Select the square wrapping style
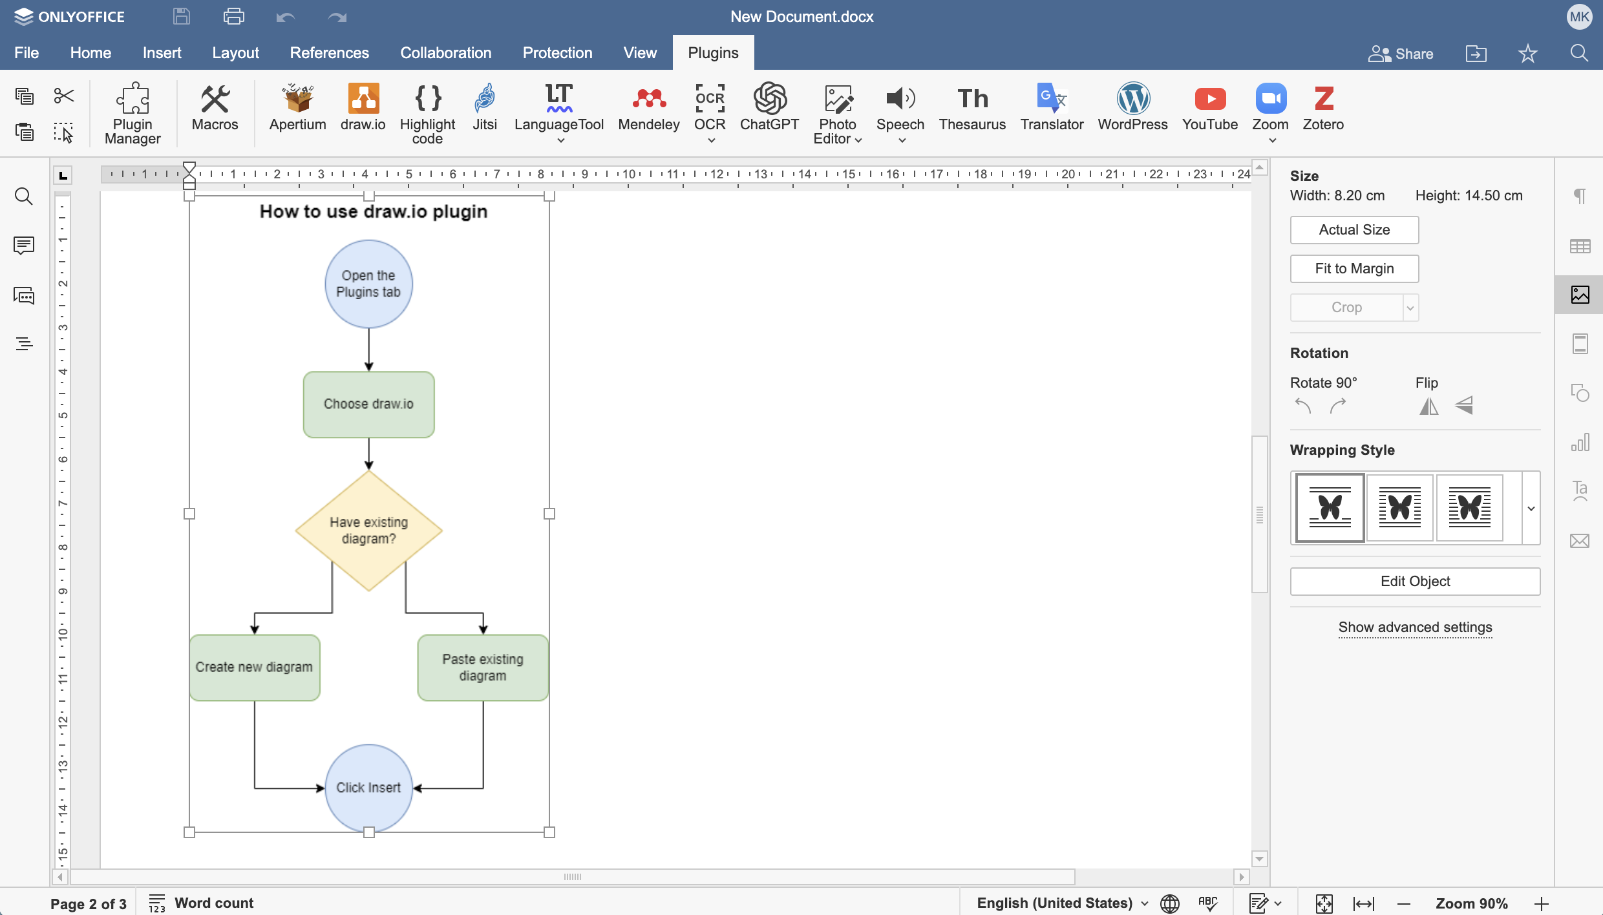Viewport: 1603px width, 915px height. pyautogui.click(x=1400, y=508)
